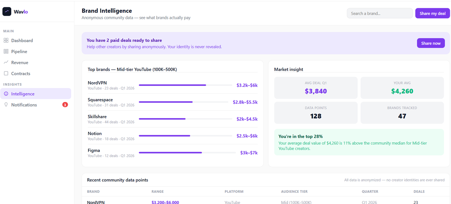Viewport: 451px width, 204px height.
Task: Click the BRAND column header
Action: tap(93, 191)
